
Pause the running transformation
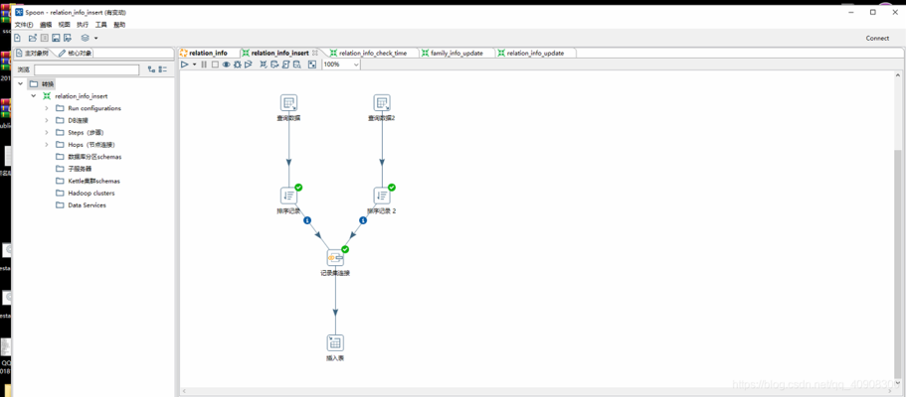pyautogui.click(x=204, y=65)
